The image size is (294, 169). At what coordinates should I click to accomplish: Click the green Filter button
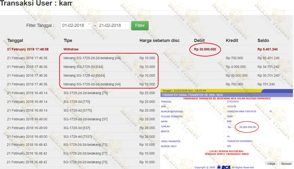(140, 26)
